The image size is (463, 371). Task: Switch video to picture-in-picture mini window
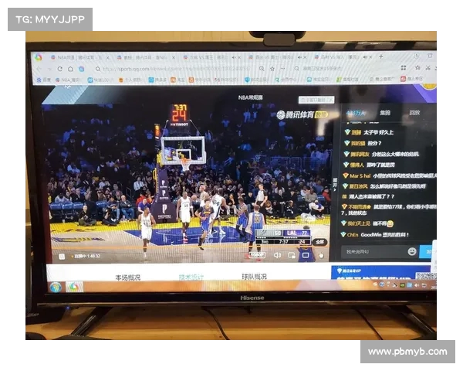[x=292, y=255]
